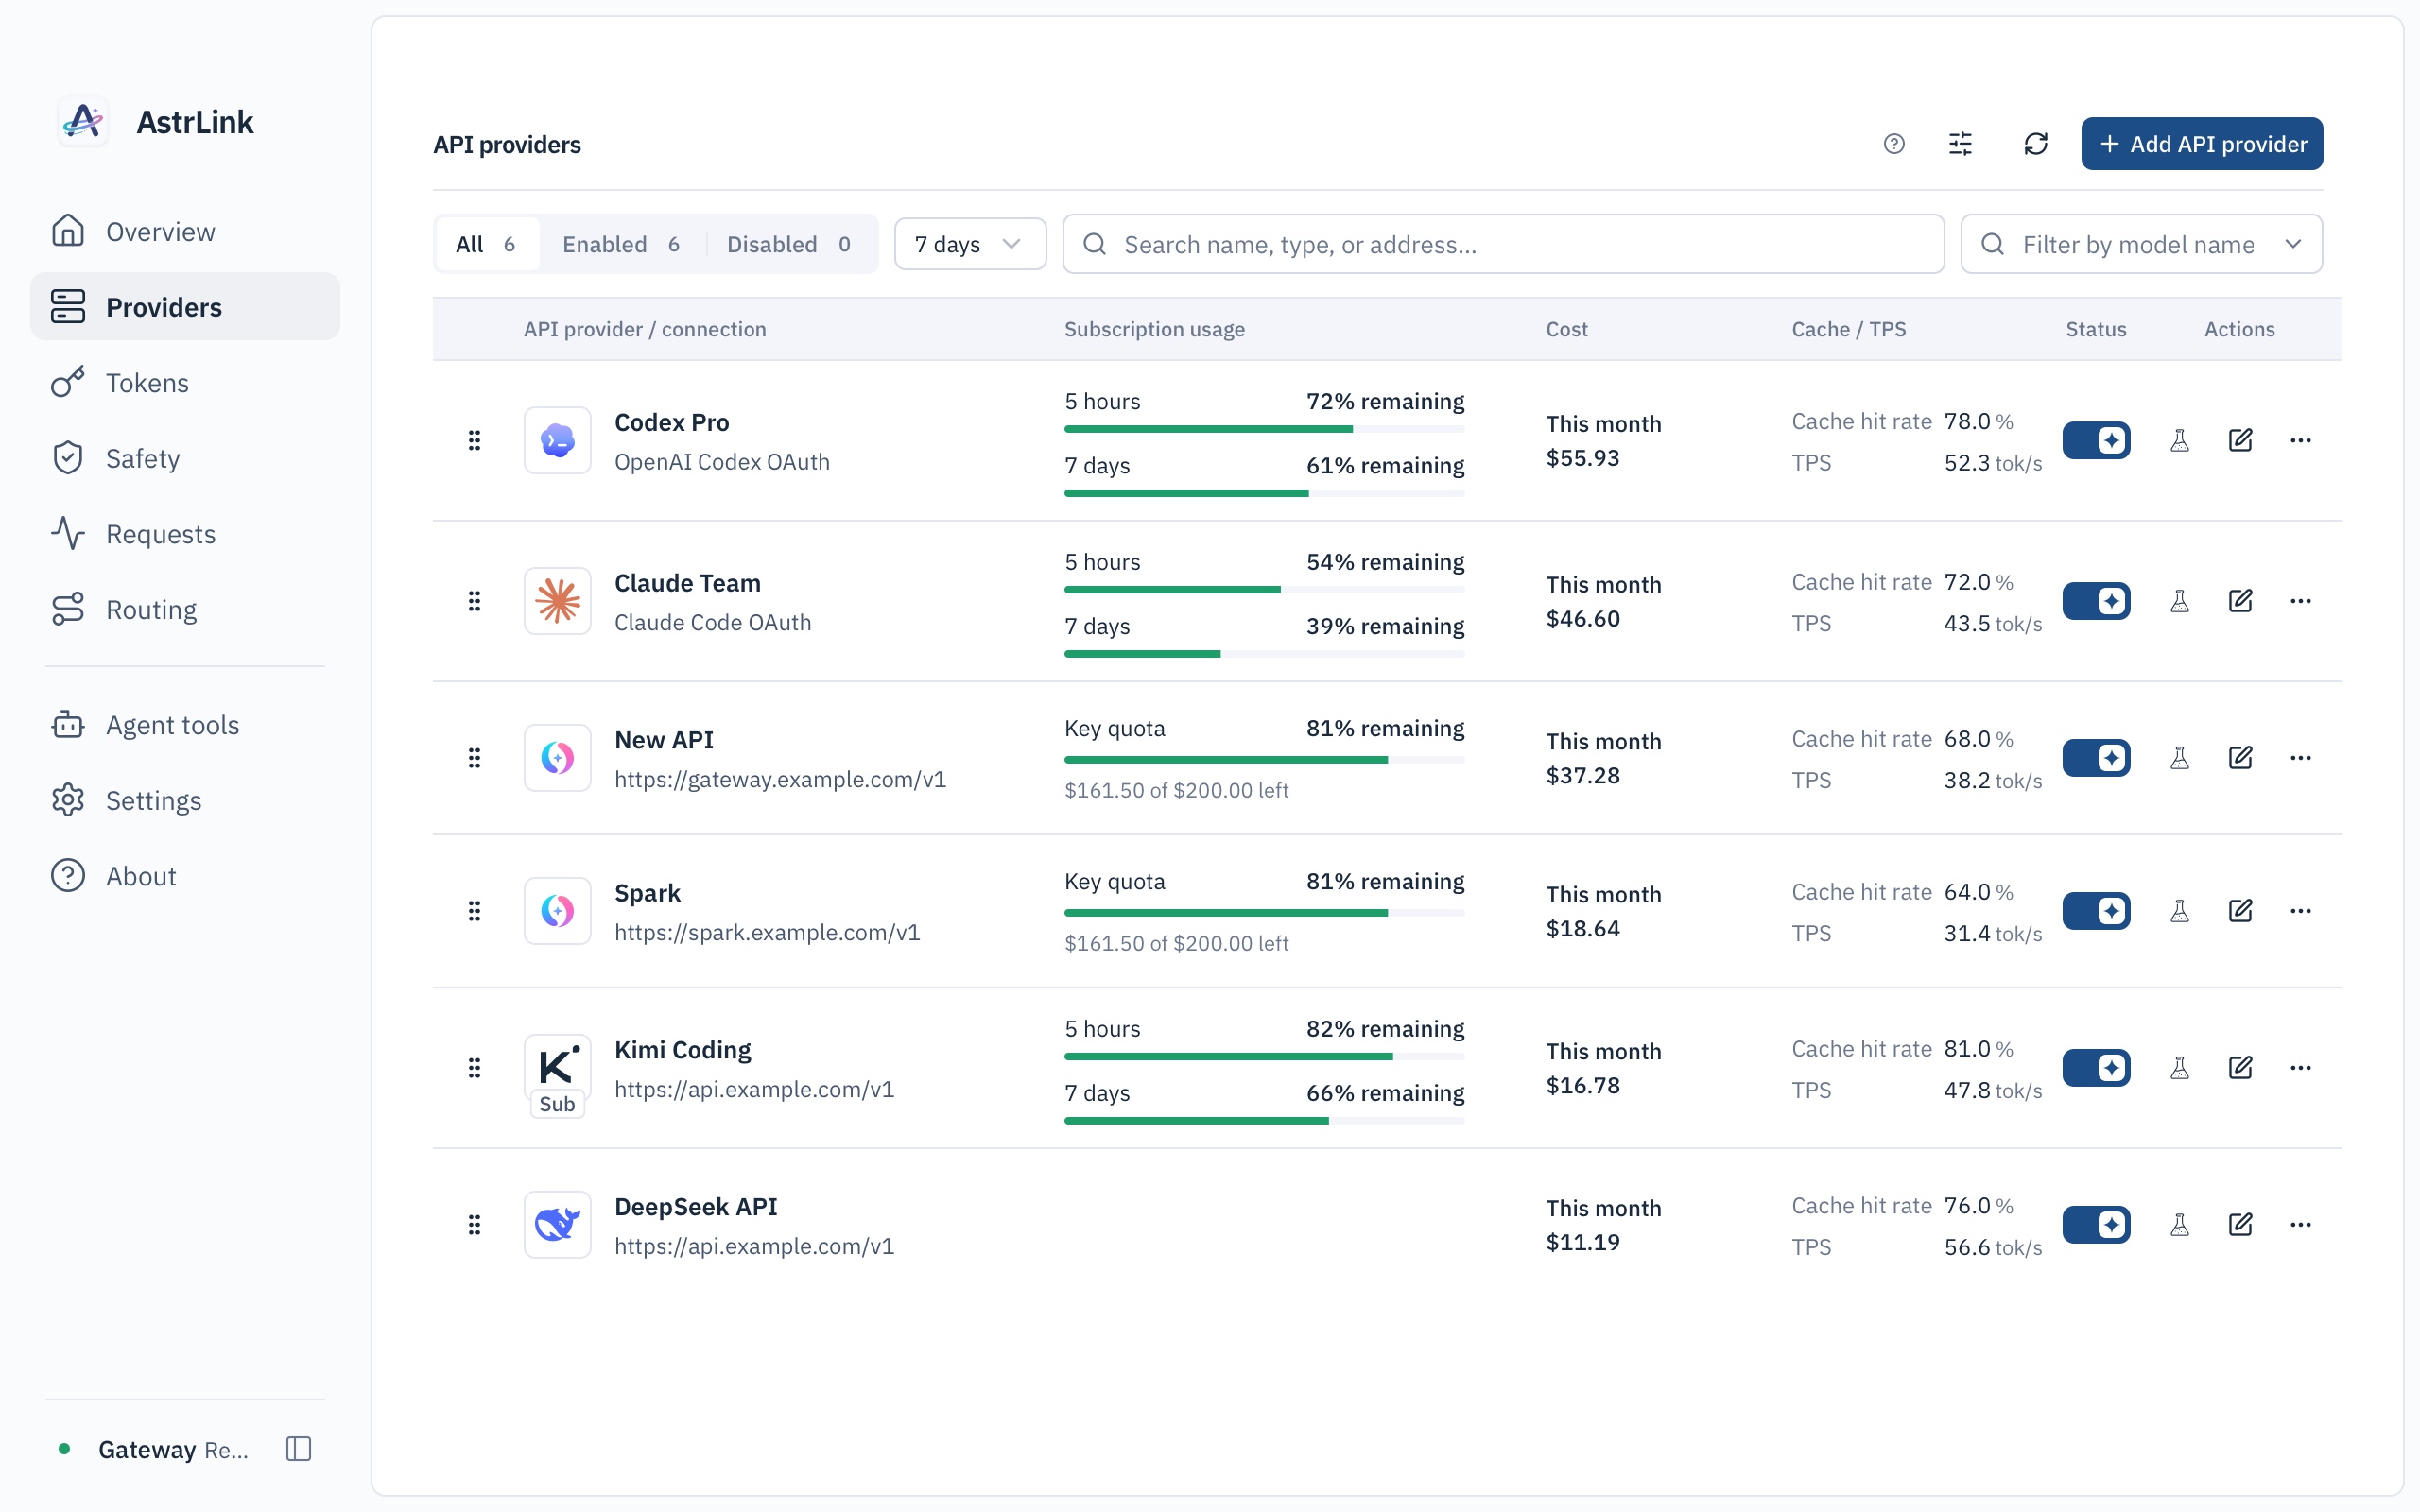2420x1512 pixels.
Task: Click the Claude Team provider logo
Action: [x=557, y=601]
